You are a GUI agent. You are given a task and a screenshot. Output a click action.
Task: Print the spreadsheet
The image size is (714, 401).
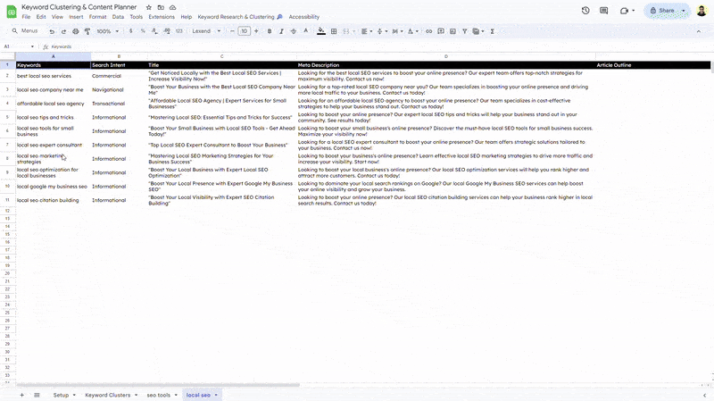76,31
